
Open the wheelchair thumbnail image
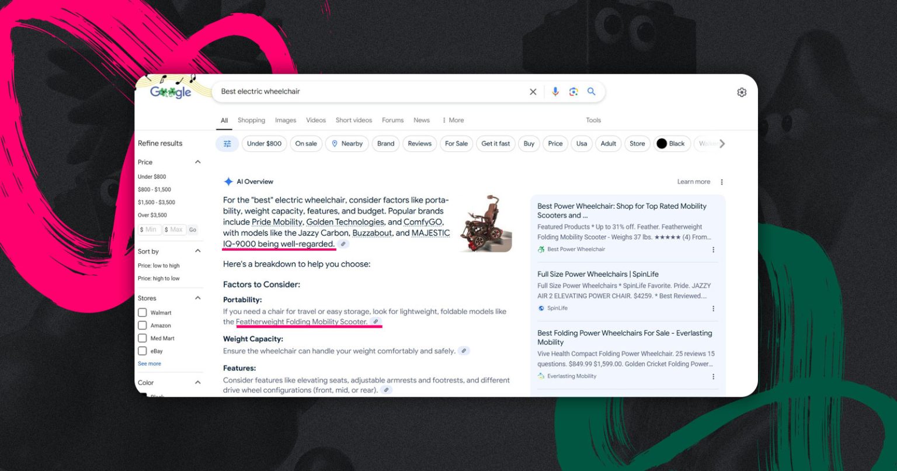[x=486, y=224]
